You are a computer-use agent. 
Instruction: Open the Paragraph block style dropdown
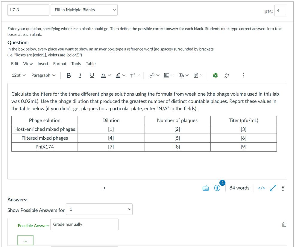coord(43,75)
